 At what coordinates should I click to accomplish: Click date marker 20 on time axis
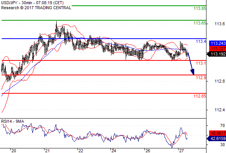pos(14,151)
